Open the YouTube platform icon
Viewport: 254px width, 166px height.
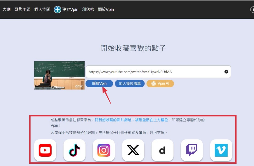coord(45,150)
